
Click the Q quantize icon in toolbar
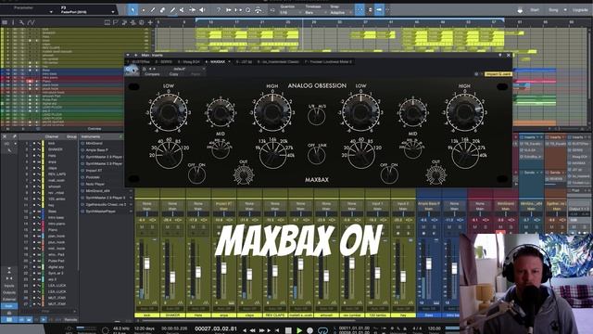point(248,10)
